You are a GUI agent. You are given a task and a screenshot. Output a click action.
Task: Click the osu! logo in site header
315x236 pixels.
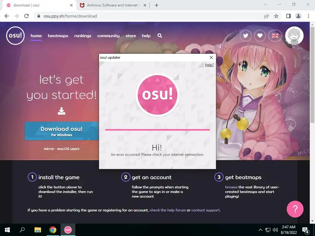pos(15,36)
